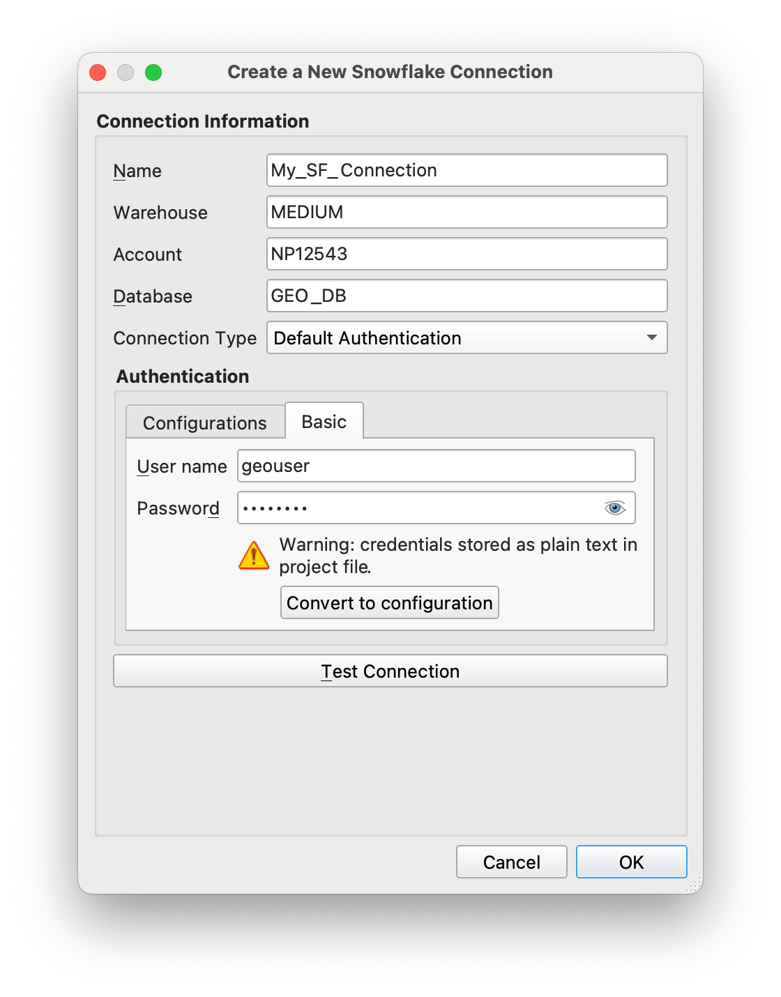Click the User name field with geouser
The width and height of the screenshot is (781, 997).
437,466
